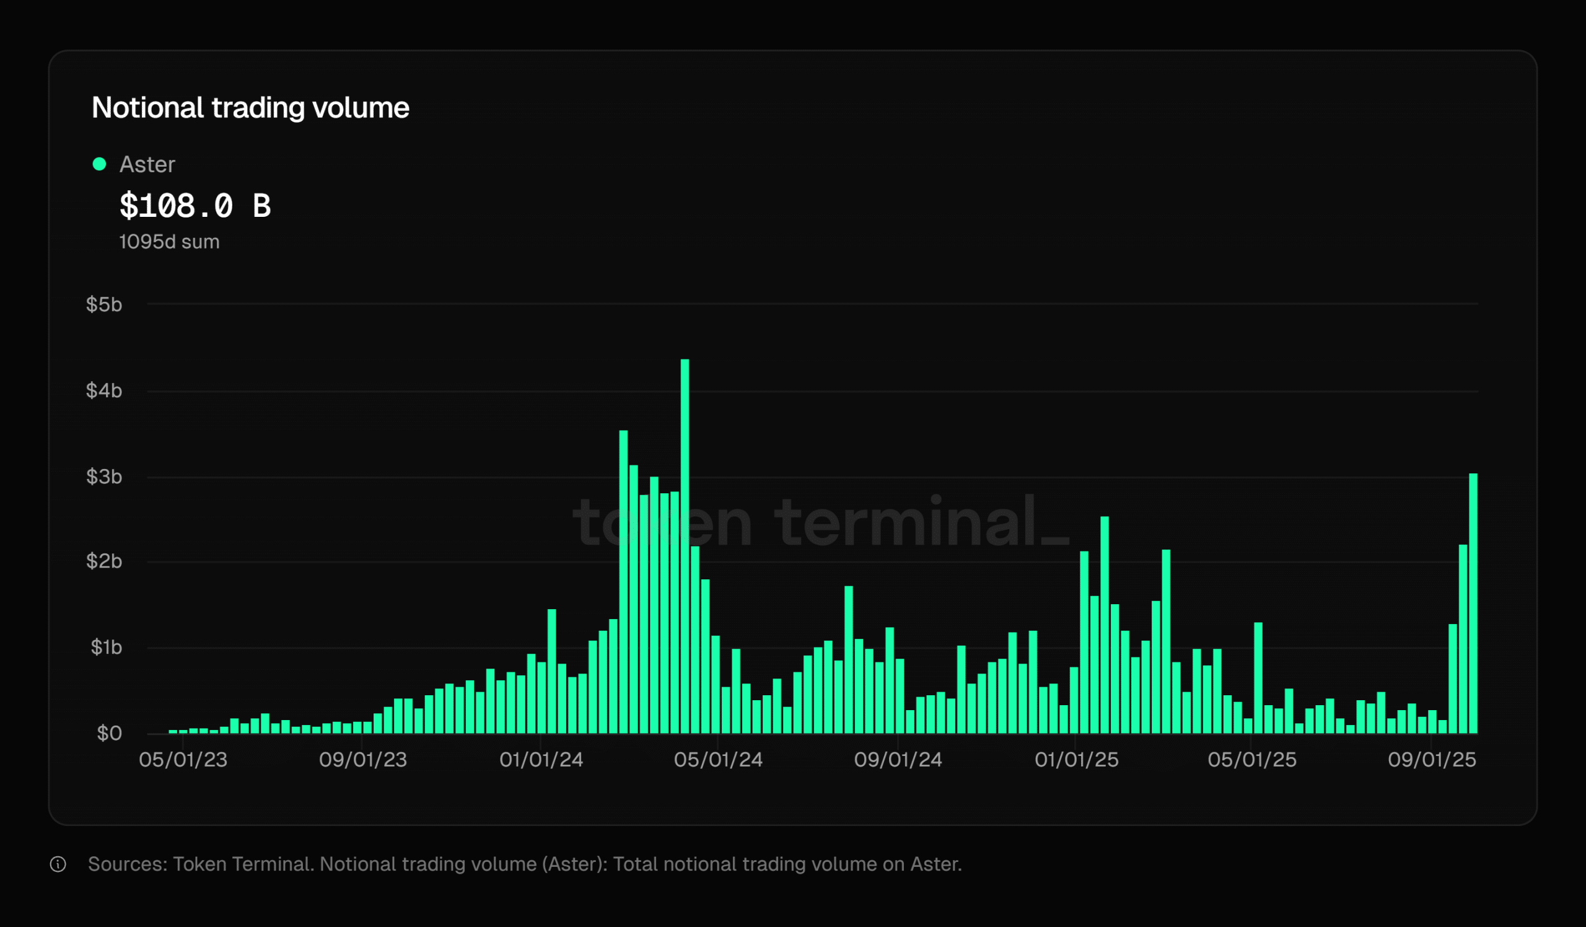Click the $0 y-axis label
Image resolution: width=1586 pixels, height=927 pixels.
(110, 733)
